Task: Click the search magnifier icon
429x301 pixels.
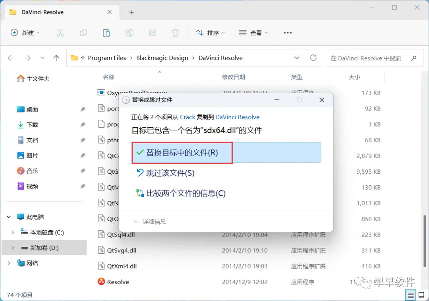Action: point(414,58)
